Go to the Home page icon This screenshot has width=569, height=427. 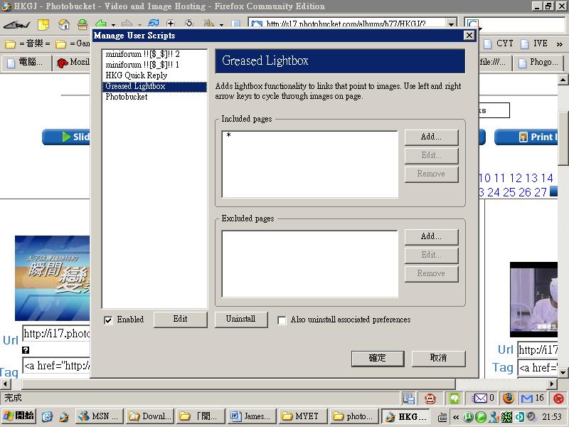(x=64, y=24)
